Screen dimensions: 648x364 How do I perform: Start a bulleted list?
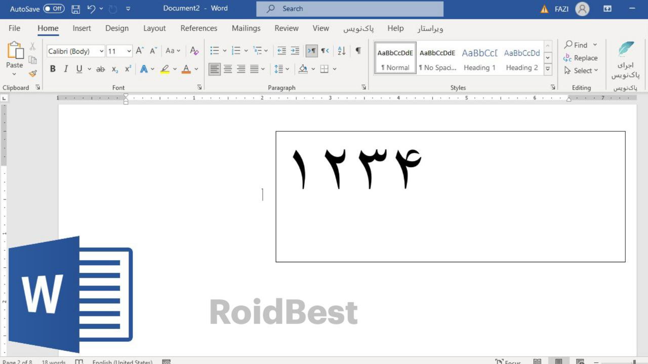(x=215, y=51)
